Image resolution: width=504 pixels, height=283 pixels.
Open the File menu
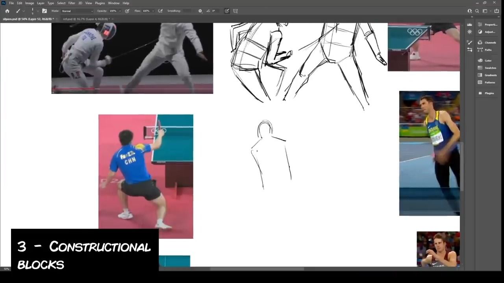point(11,3)
